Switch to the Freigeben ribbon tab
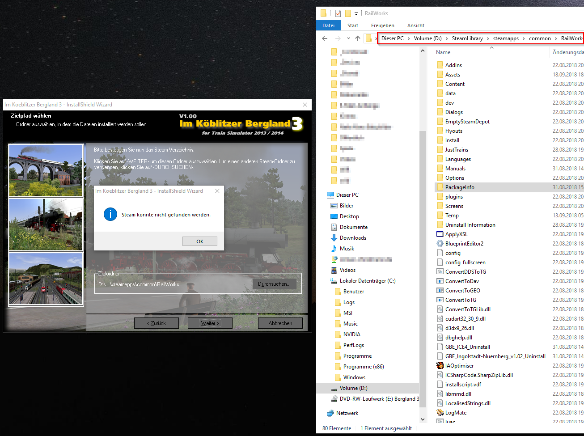Screen dimensions: 584x436 pos(383,25)
